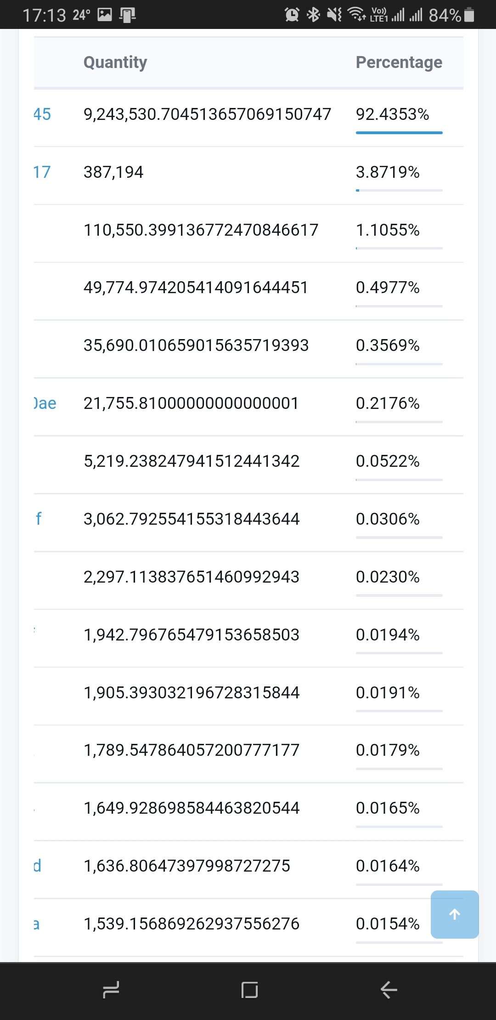Click the 3.8719% percentage progress bar
The image size is (496, 1020).
399,190
